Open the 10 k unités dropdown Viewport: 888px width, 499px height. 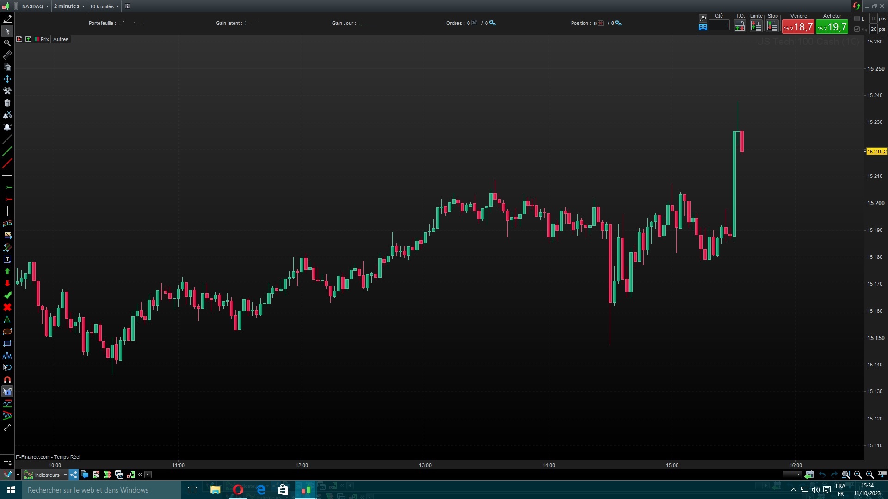click(x=104, y=6)
